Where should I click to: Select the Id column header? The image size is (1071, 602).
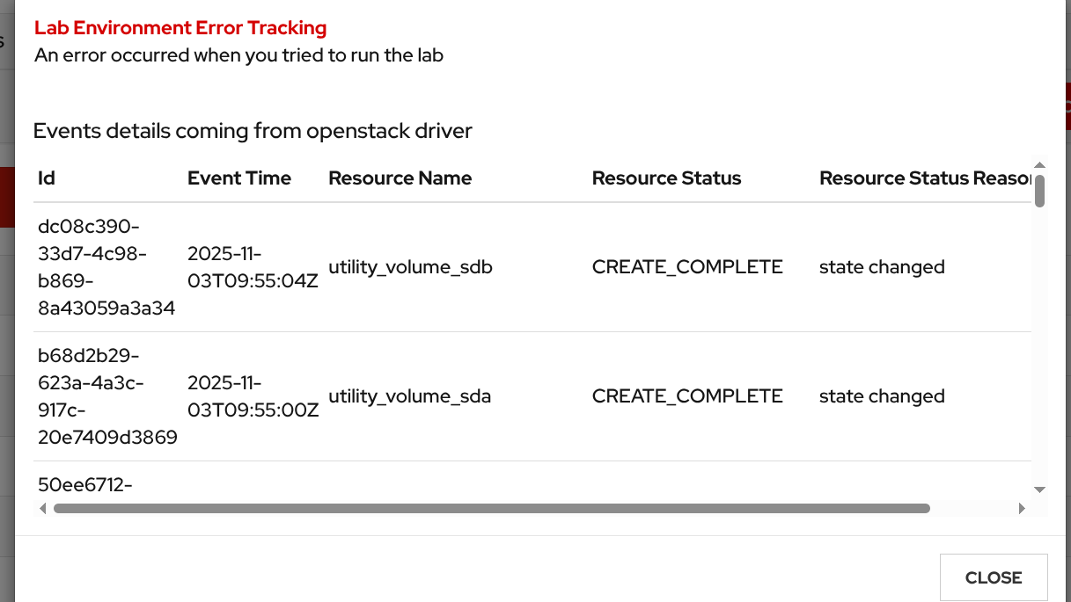[47, 178]
